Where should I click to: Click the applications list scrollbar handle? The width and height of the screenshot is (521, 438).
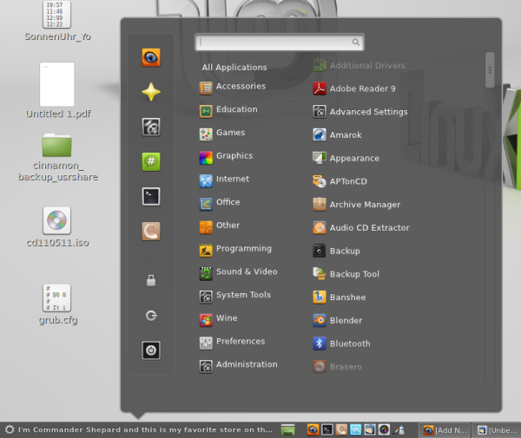click(490, 70)
